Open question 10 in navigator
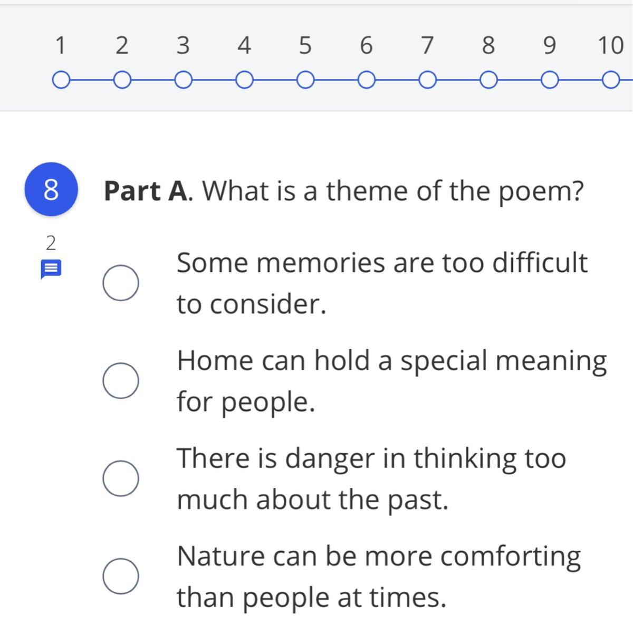The height and width of the screenshot is (633, 633). pyautogui.click(x=611, y=81)
